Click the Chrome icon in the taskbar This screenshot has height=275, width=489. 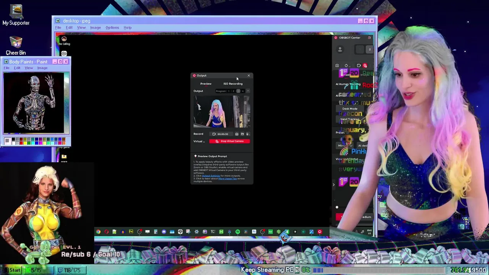[x=98, y=231]
